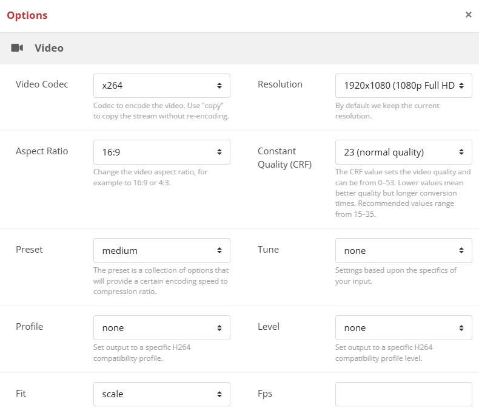The image size is (479, 410).
Task: Click the Video section header text
Action: click(x=49, y=48)
